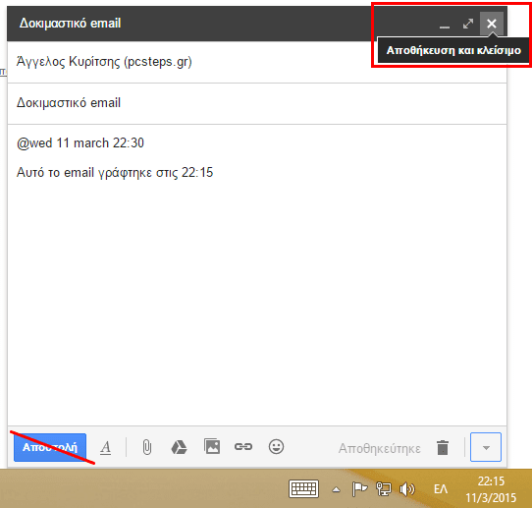Open the taskbar clock showing 22:15

[x=491, y=489]
